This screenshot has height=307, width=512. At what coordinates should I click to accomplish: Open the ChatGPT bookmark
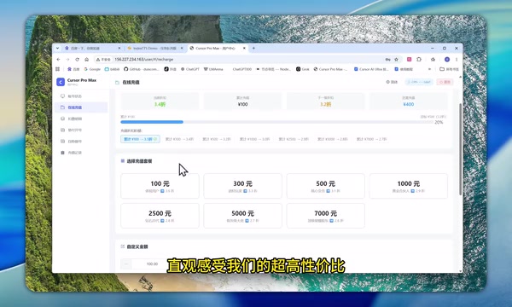pyautogui.click(x=190, y=69)
